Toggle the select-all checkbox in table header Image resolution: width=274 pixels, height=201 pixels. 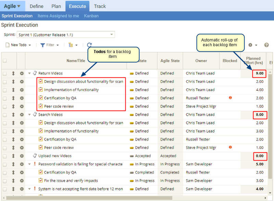coord(5,61)
